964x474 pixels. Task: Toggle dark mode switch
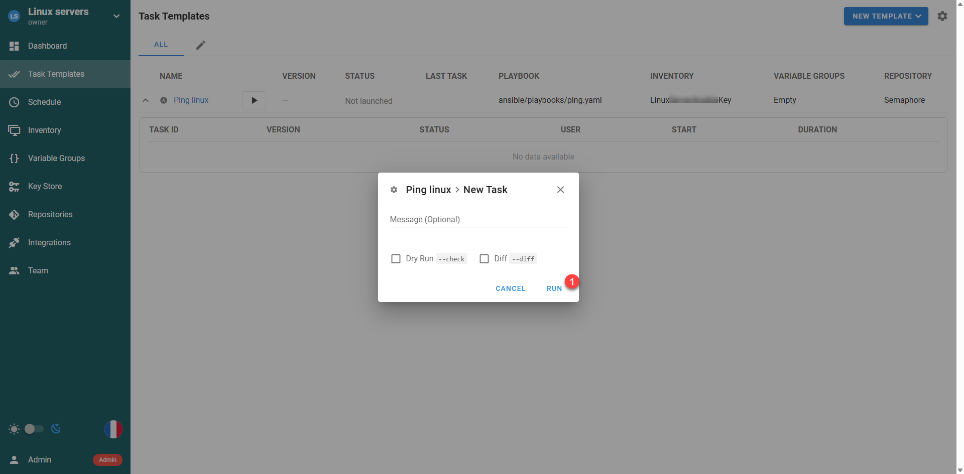pos(34,429)
